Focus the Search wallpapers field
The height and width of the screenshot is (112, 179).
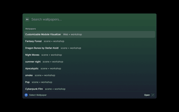pyautogui.click(x=93, y=19)
